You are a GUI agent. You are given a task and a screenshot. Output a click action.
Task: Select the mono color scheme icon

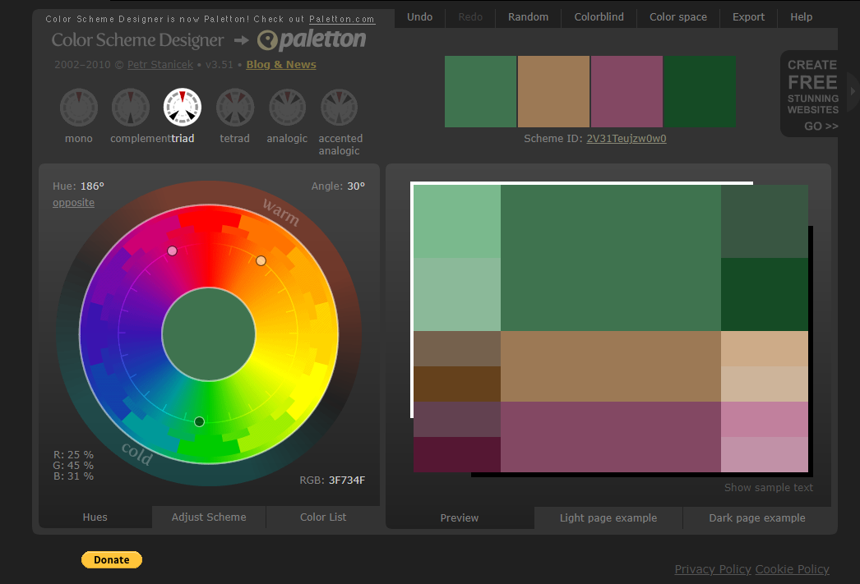pos(79,108)
